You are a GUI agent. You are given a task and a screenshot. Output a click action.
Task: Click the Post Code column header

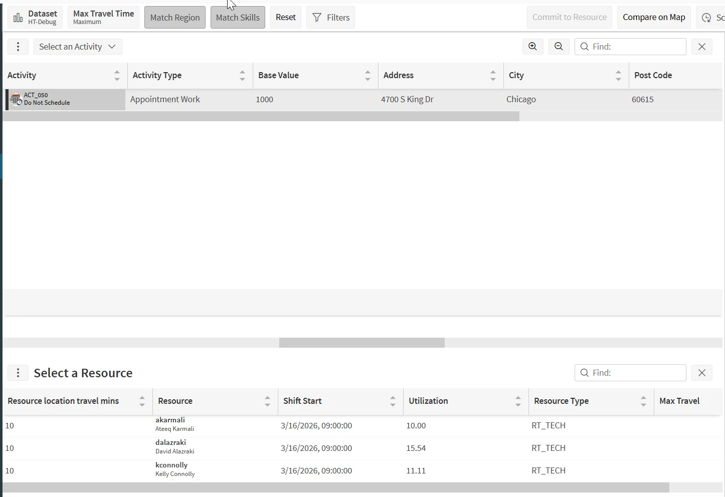coord(653,75)
